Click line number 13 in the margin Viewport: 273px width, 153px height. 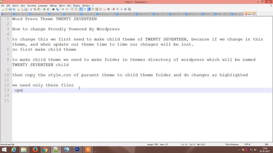pyautogui.click(x=6, y=90)
